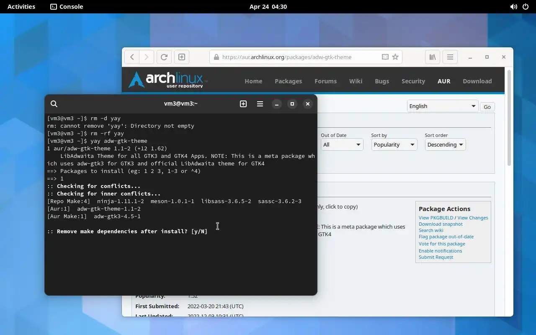536x335 pixels.
Task: Open the English language dropdown
Action: pos(443,106)
